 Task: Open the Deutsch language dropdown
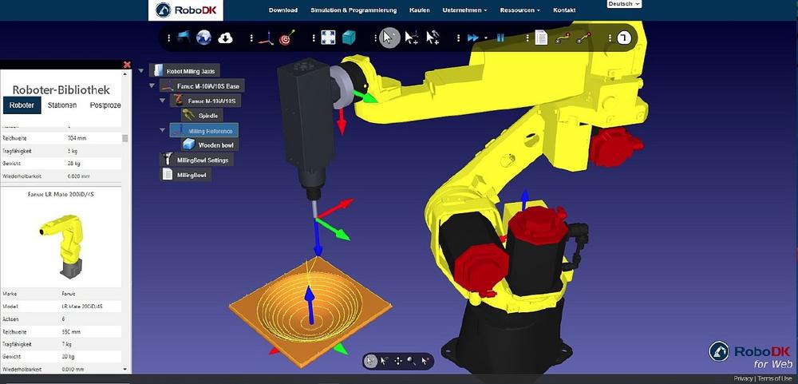pyautogui.click(x=624, y=4)
